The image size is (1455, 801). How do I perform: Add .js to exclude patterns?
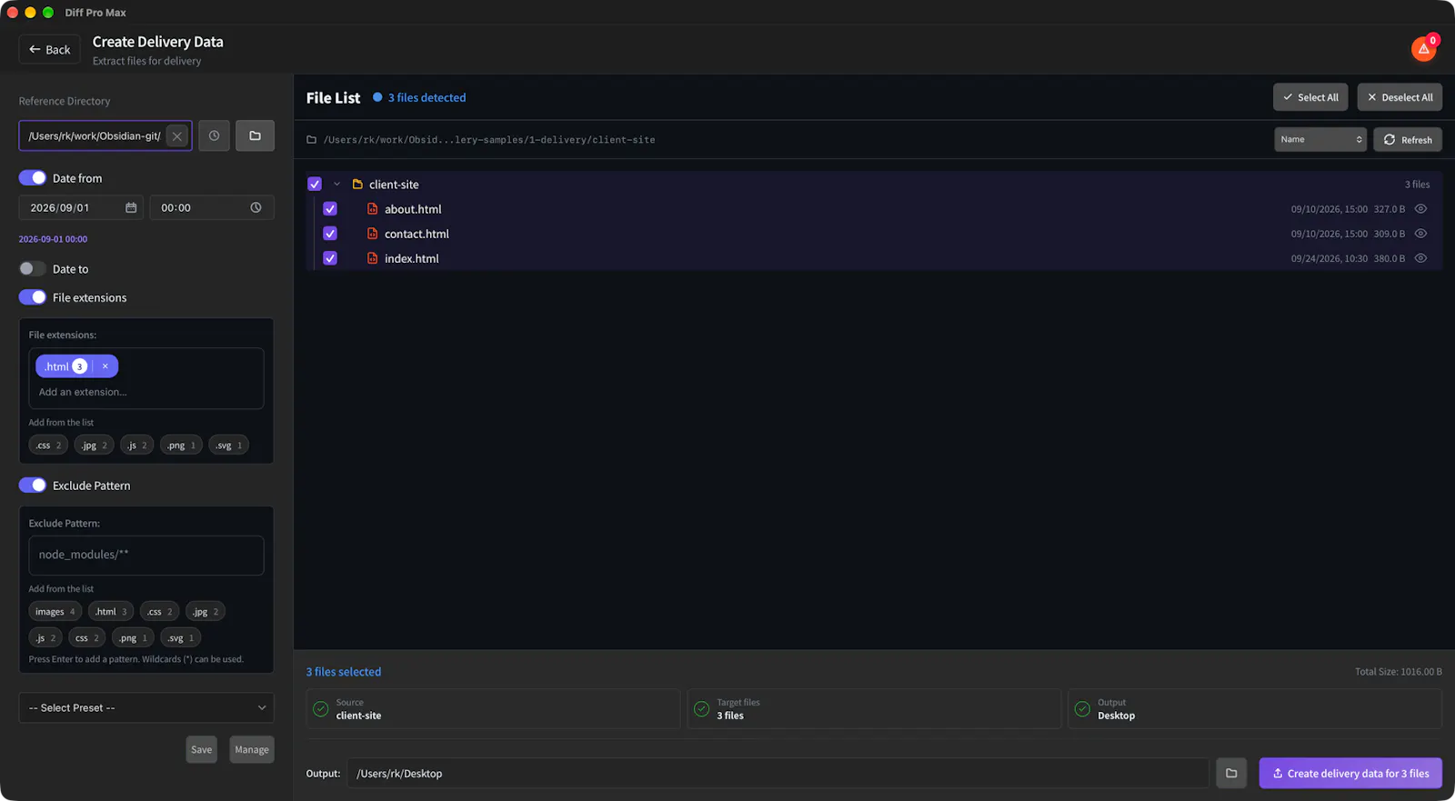45,638
